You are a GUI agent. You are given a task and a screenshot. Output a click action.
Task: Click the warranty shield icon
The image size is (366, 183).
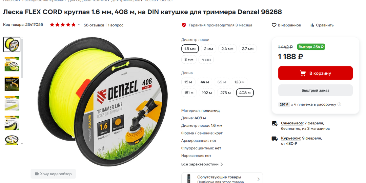tap(184, 25)
